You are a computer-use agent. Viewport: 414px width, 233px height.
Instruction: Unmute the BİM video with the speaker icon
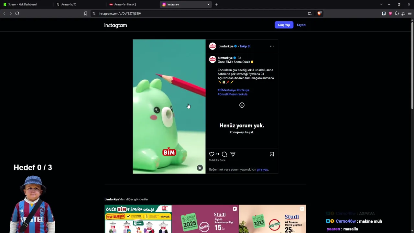click(200, 168)
